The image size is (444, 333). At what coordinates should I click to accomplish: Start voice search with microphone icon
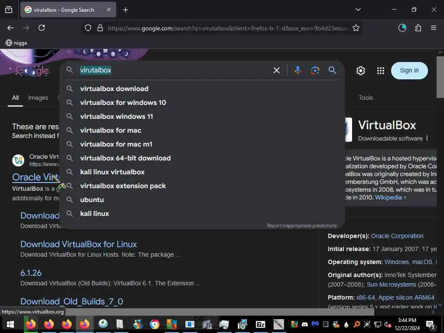click(297, 70)
